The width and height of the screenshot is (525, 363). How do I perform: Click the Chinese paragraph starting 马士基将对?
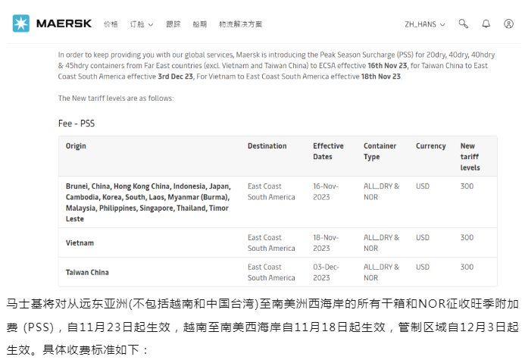[262, 327]
